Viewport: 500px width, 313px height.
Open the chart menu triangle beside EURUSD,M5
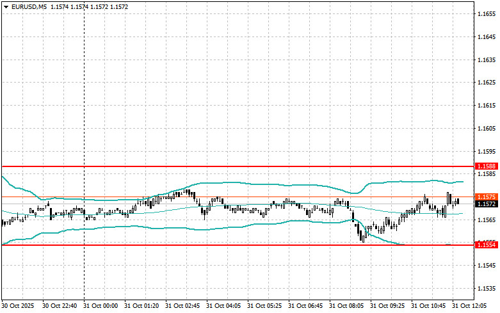[6, 6]
